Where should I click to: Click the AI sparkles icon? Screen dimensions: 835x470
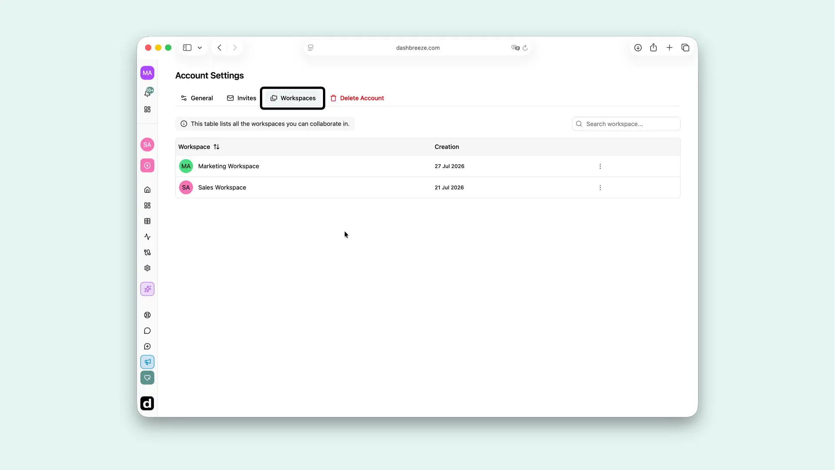pyautogui.click(x=147, y=289)
